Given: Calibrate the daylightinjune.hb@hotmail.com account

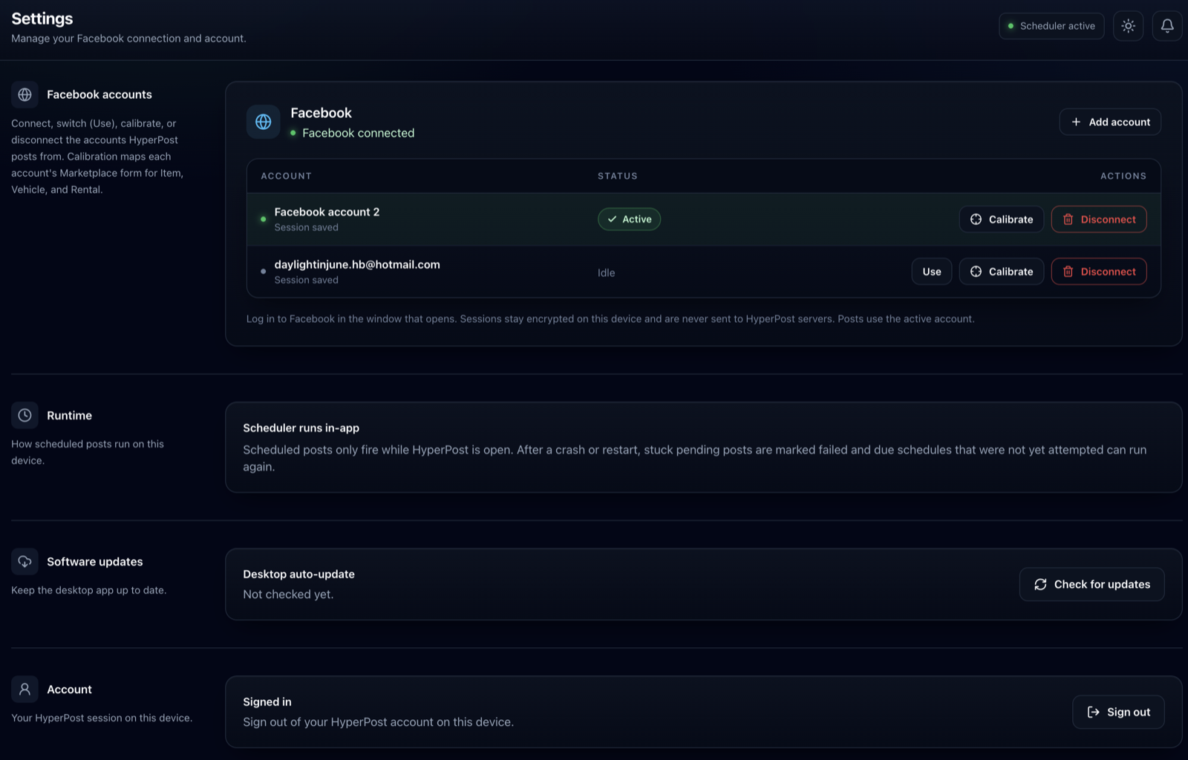Looking at the screenshot, I should tap(1001, 272).
